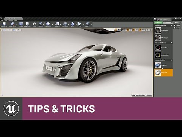Expand the Play options dropdown arrow
Viewport: 182px width, 137px height.
(83, 24)
